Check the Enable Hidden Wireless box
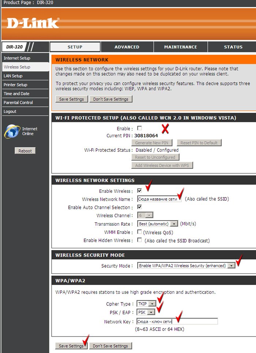 click(139, 240)
